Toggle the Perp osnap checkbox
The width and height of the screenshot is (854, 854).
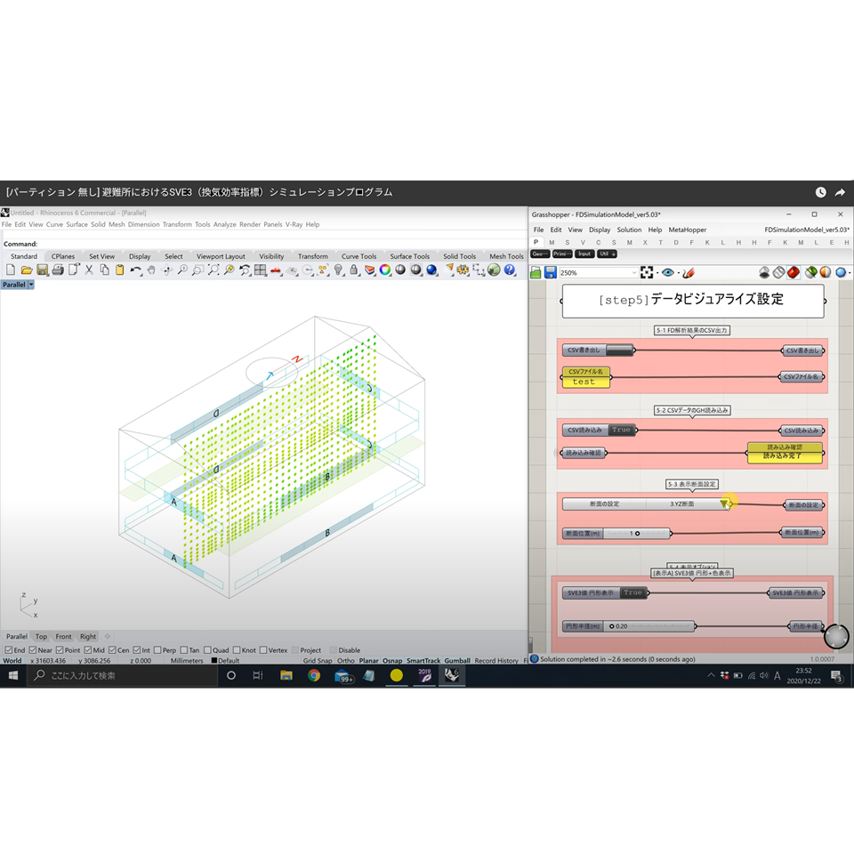pyautogui.click(x=157, y=650)
